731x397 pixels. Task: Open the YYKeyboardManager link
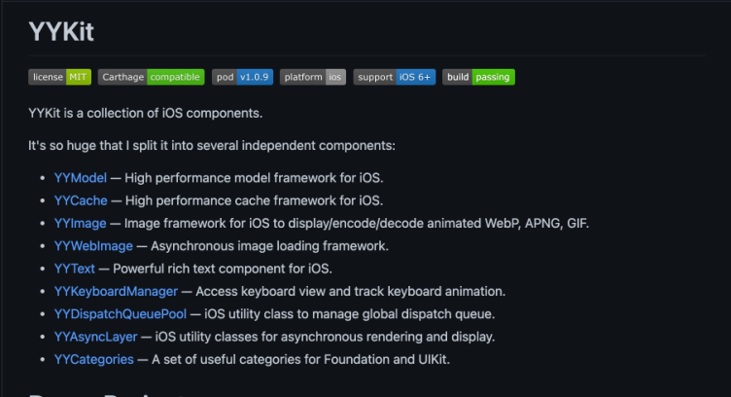tap(116, 291)
